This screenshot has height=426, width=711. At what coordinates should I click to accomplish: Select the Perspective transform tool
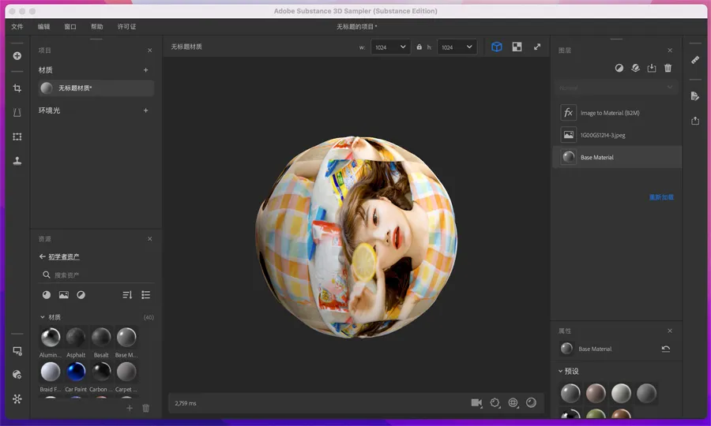point(17,113)
